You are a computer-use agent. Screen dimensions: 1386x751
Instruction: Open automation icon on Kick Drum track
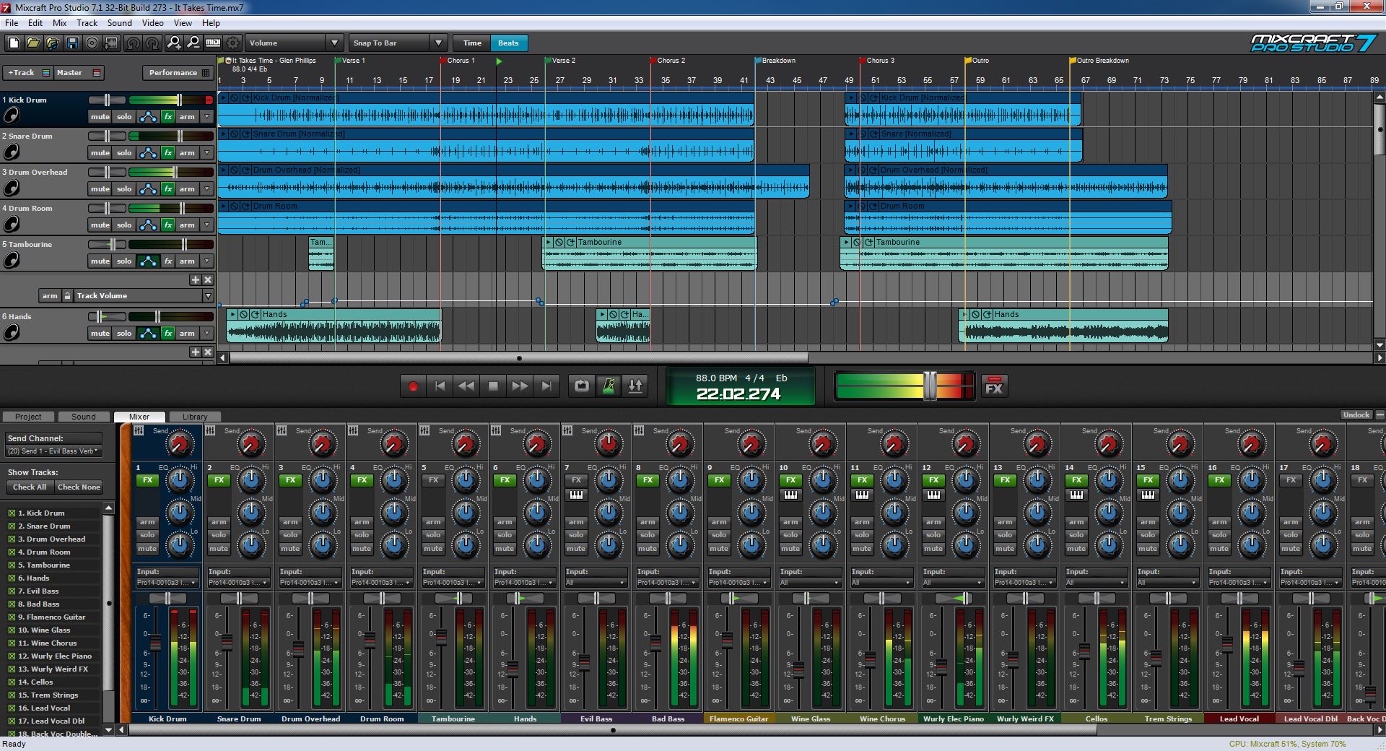click(x=148, y=117)
